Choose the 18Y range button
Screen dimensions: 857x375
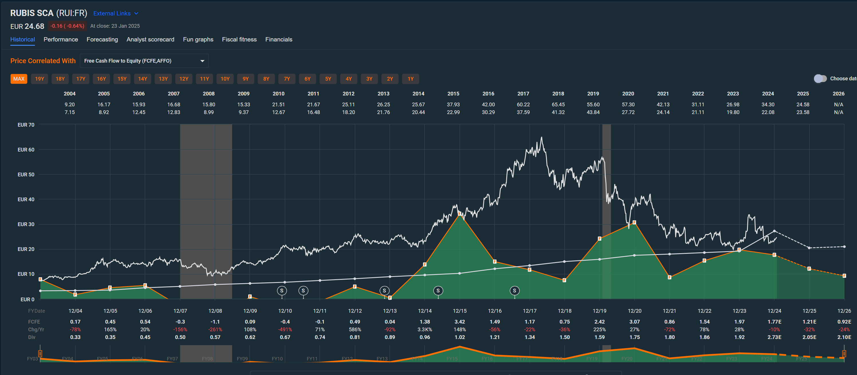point(60,79)
